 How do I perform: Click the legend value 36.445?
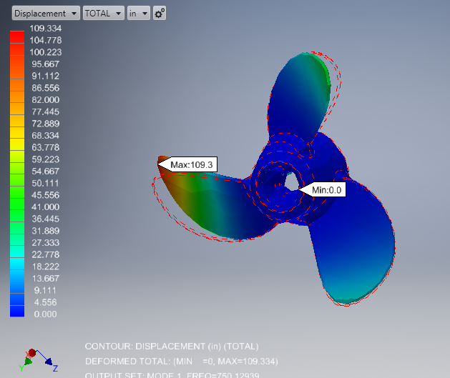tap(46, 219)
